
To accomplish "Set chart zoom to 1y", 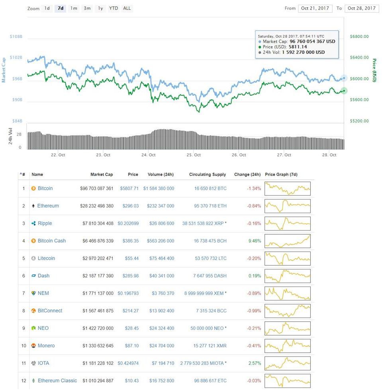I will click(x=100, y=8).
